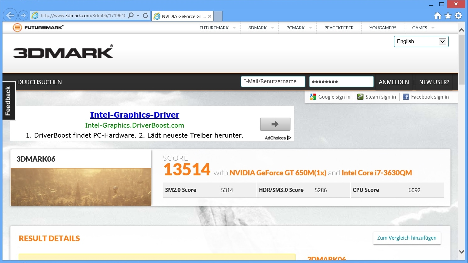Image resolution: width=468 pixels, height=263 pixels.
Task: Click the search magnifier in address bar
Action: 131,15
